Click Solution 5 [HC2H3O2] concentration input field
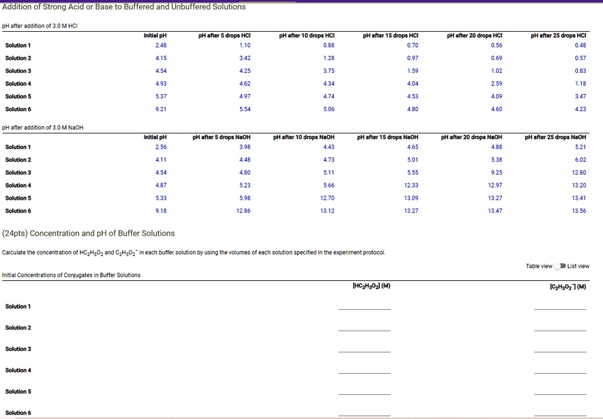Viewport: 603px width, 419px height. [x=364, y=391]
